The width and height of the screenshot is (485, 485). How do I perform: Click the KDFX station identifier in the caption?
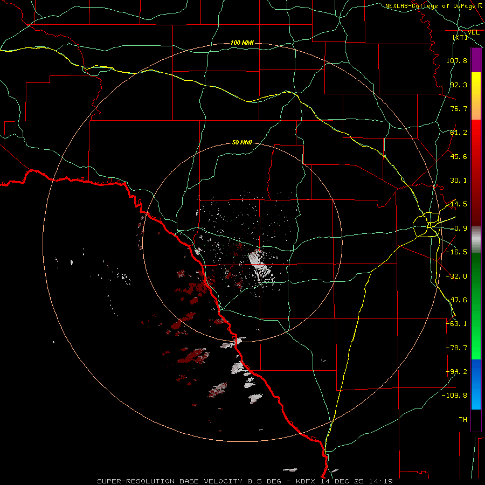coord(306,481)
